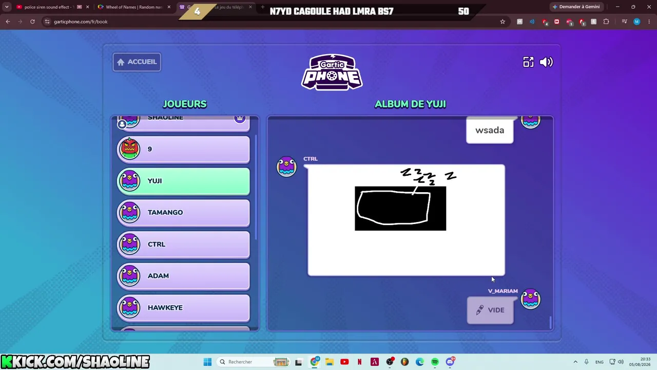Bookmark this page with the star icon
Viewport: 657px width, 370px height.
point(503,22)
